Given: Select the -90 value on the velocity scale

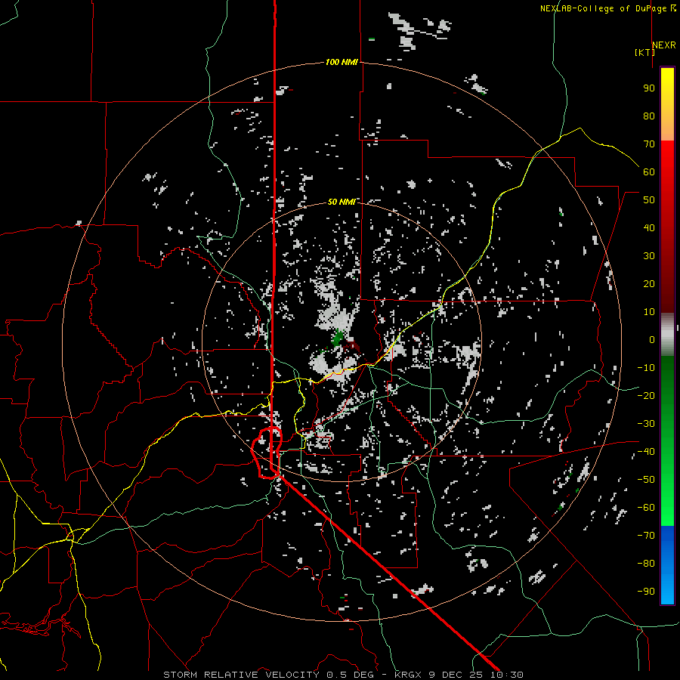Looking at the screenshot, I should (x=646, y=592).
